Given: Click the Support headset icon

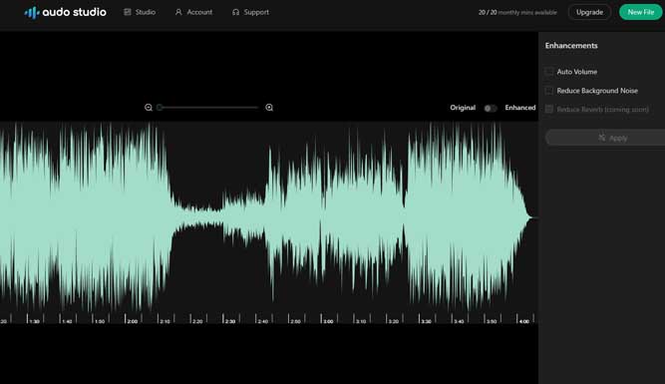Looking at the screenshot, I should pos(236,12).
